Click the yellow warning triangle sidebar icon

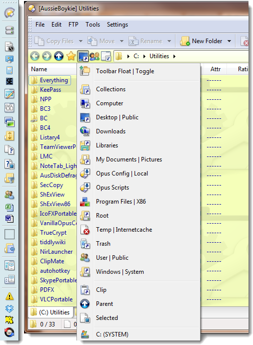[9, 296]
